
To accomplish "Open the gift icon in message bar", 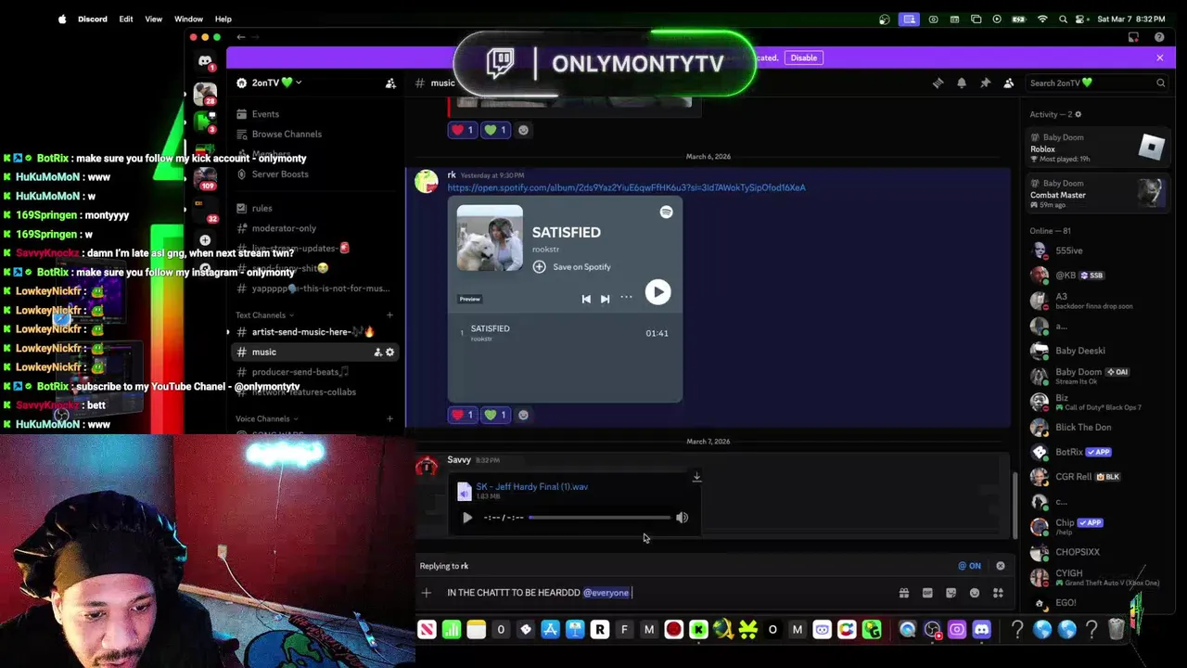I will [904, 593].
